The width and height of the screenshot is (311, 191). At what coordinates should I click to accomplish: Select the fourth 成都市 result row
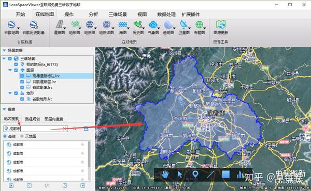pos(46,171)
